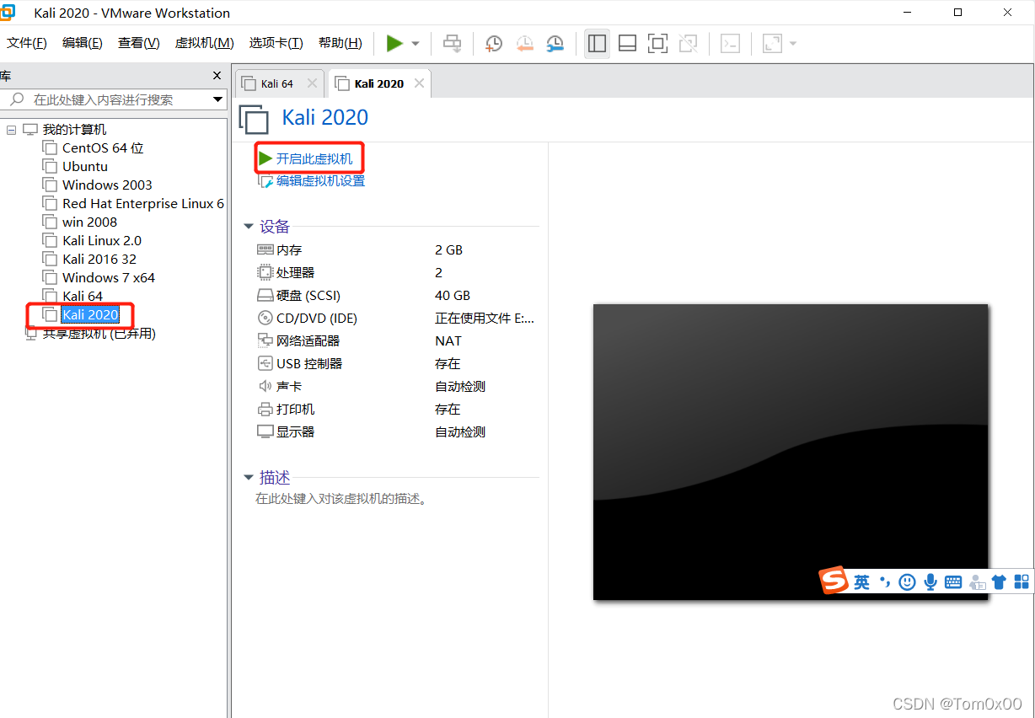Open the 文件(F) menu

(x=27, y=43)
